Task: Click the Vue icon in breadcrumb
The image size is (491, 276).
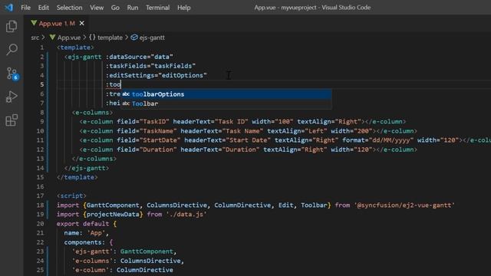Action: (52, 38)
